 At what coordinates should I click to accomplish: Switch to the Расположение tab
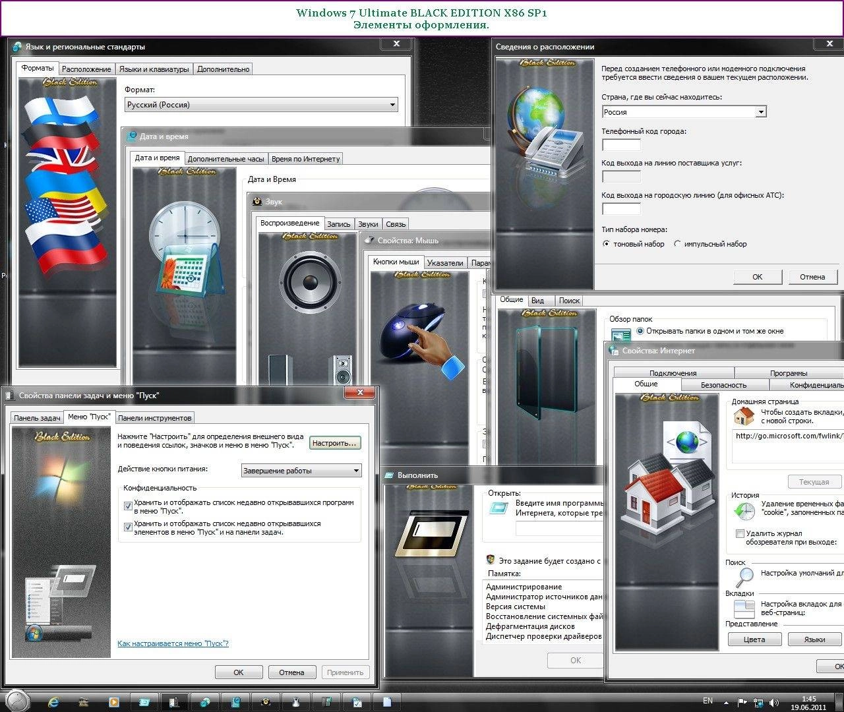tap(86, 69)
